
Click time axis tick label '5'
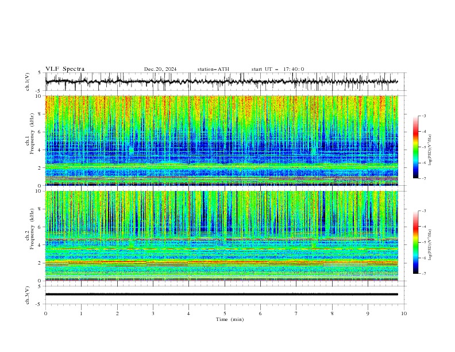tap(225, 313)
